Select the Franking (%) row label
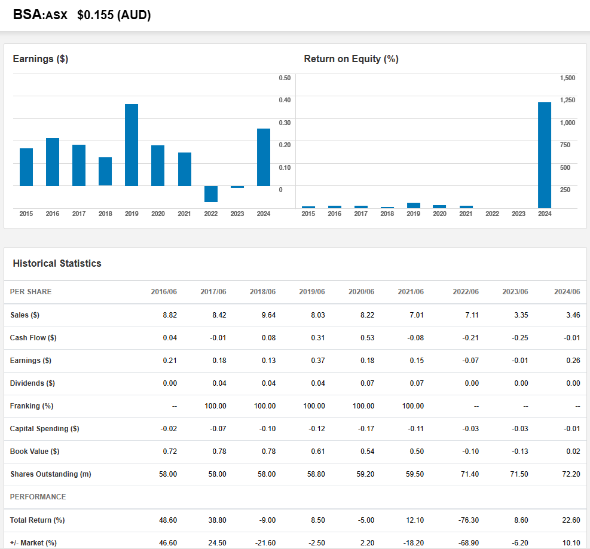 coord(32,406)
